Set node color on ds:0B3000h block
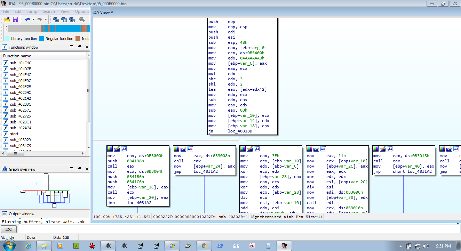The width and height of the screenshot is (461, 251). [110, 149]
